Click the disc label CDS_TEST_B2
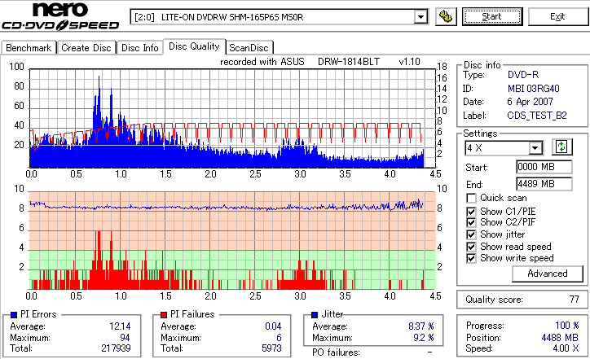The width and height of the screenshot is (590, 359). [537, 116]
